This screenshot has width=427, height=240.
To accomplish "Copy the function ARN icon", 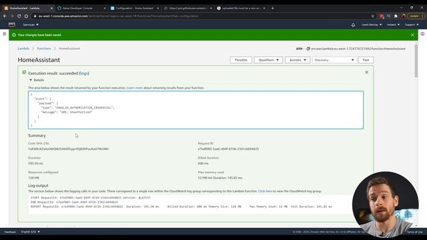I will pyautogui.click(x=308, y=49).
